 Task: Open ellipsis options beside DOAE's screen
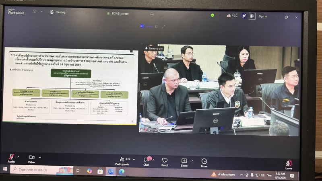click(x=152, y=14)
